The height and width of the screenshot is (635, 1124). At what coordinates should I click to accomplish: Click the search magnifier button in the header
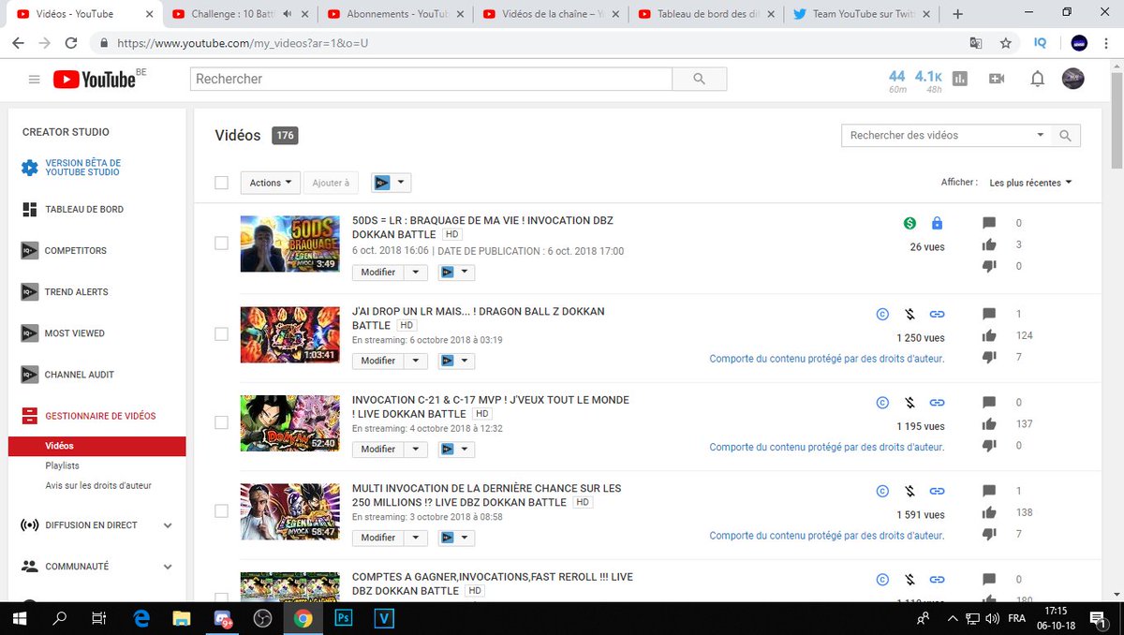(700, 80)
